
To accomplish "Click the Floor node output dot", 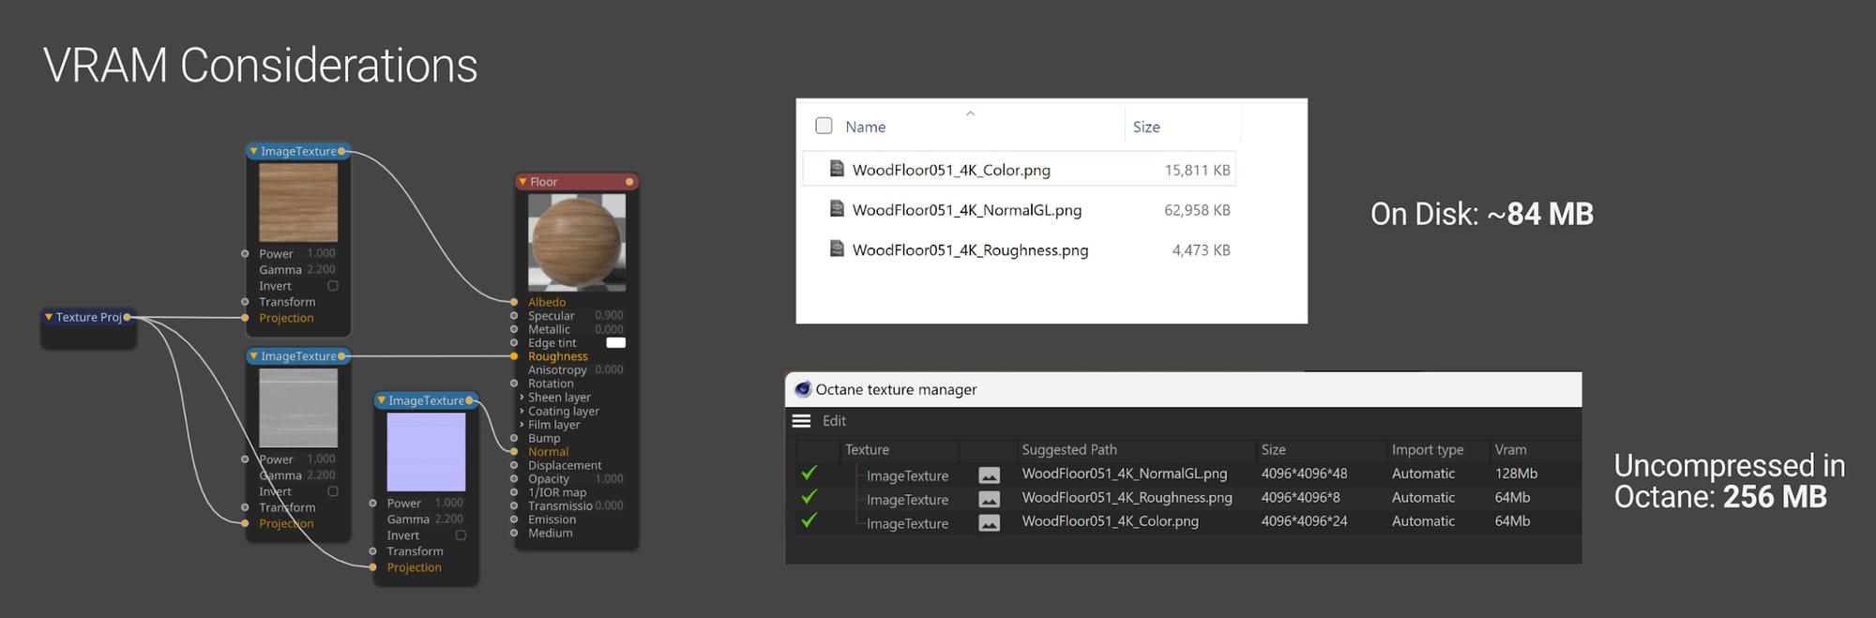I will (x=629, y=182).
